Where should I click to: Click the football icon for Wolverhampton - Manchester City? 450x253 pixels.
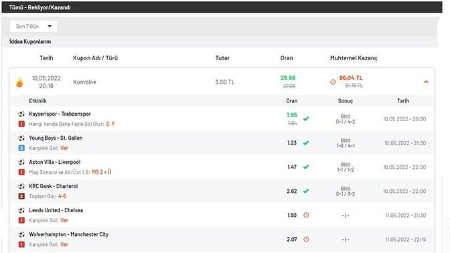(x=21, y=234)
